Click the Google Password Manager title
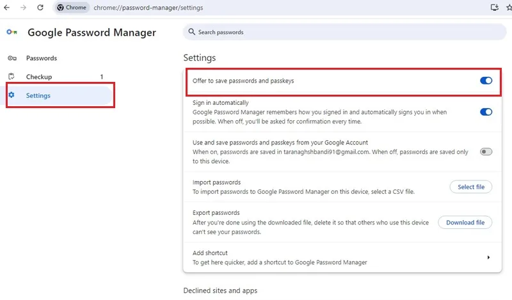Screen dimensions: 512x300 [92, 33]
